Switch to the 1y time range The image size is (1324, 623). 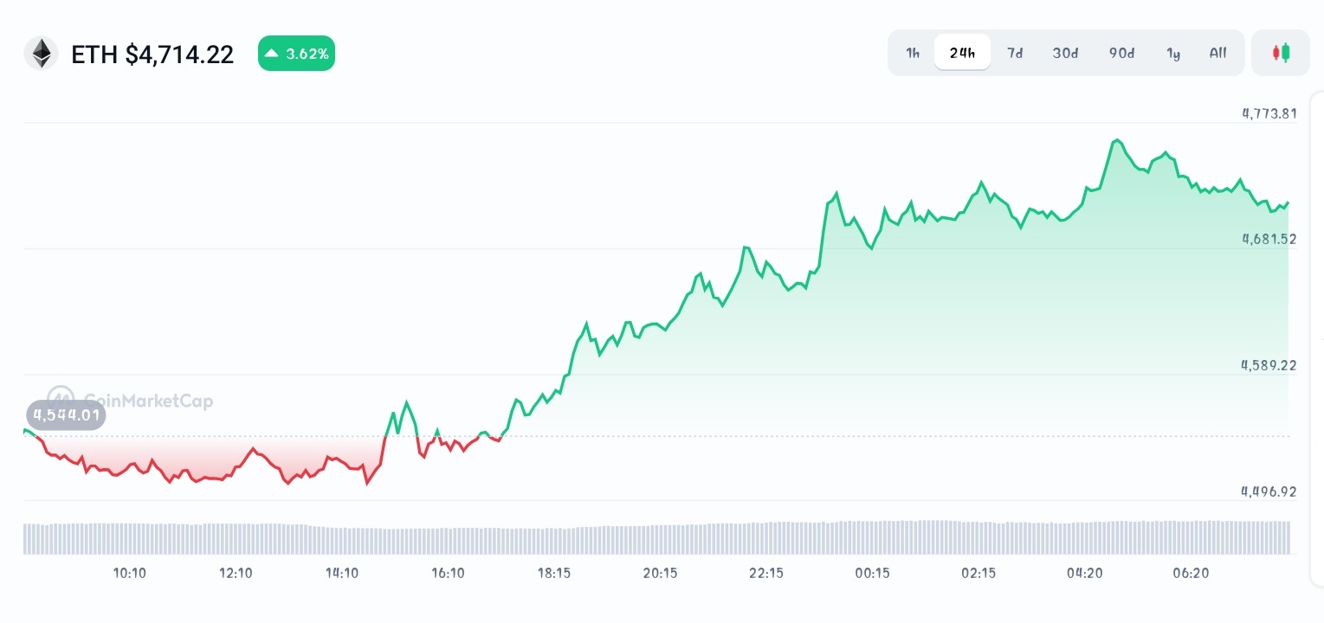pos(1173,53)
